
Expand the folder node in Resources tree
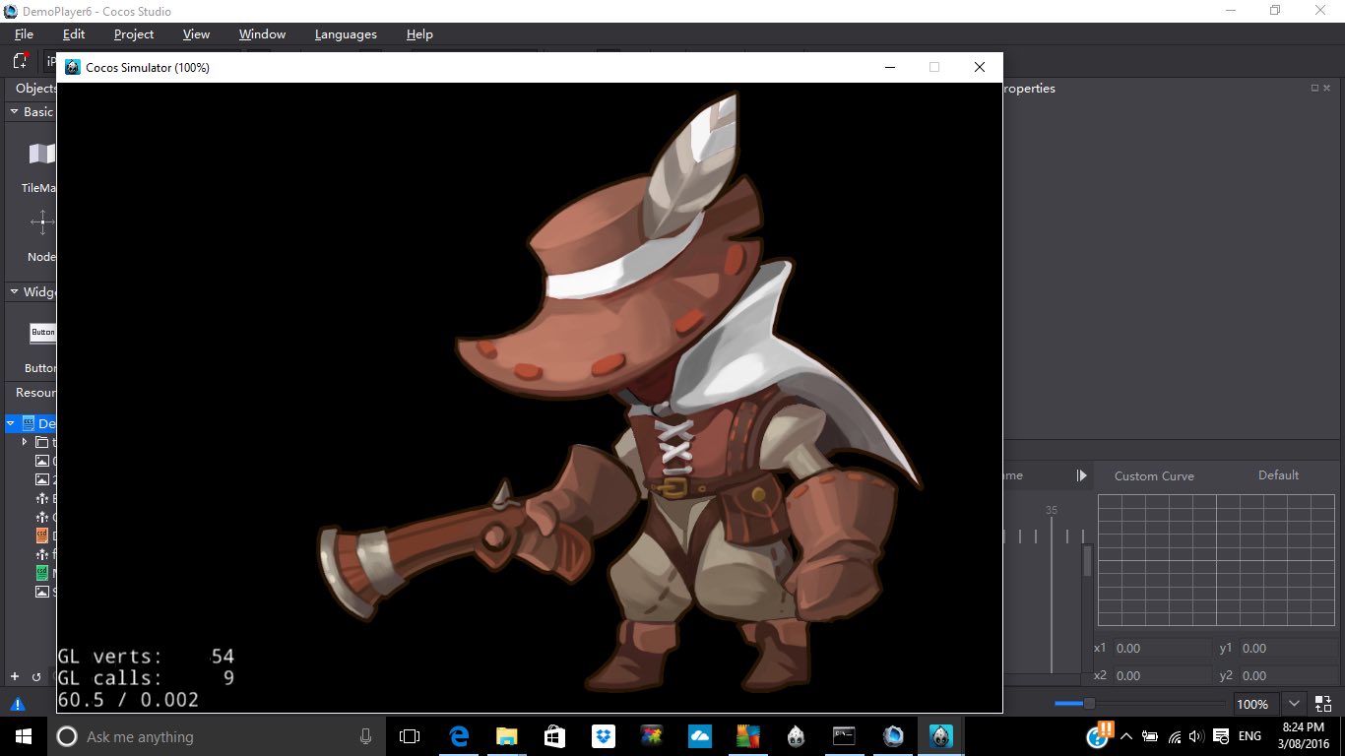pyautogui.click(x=25, y=442)
